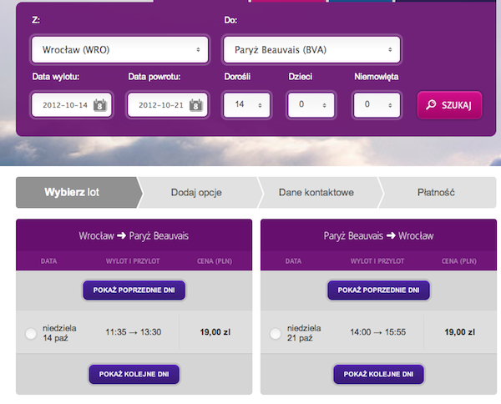The height and width of the screenshot is (404, 501).
Task: Click the 14:00 → 15:55 flight time
Action: 377,332
